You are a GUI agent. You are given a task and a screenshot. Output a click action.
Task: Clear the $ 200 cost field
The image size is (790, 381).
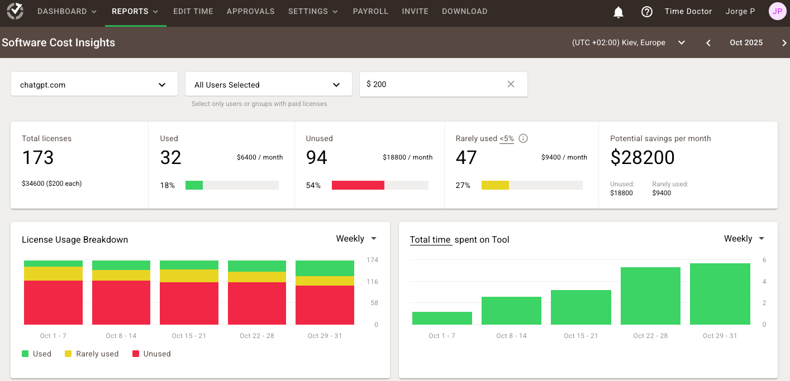511,84
